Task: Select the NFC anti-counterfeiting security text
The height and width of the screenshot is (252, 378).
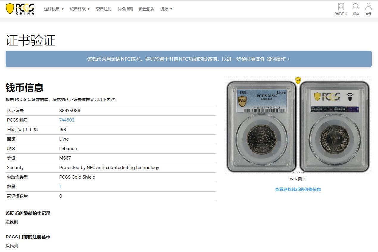Action: (109, 168)
